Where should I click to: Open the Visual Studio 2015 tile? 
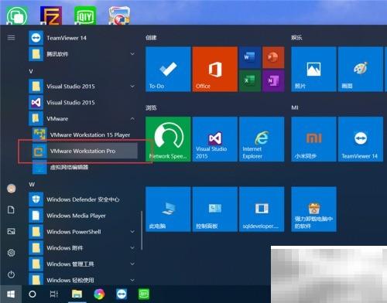click(215, 139)
